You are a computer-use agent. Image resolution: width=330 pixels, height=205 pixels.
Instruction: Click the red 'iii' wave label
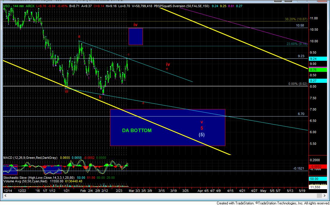(x=66, y=91)
